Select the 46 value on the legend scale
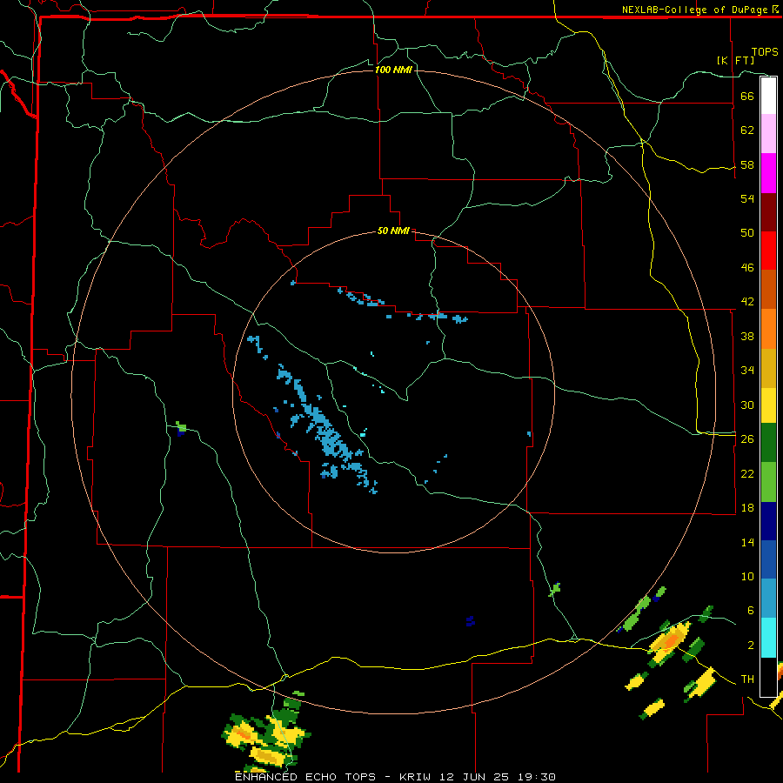Viewport: 783px width, 783px height. [747, 268]
